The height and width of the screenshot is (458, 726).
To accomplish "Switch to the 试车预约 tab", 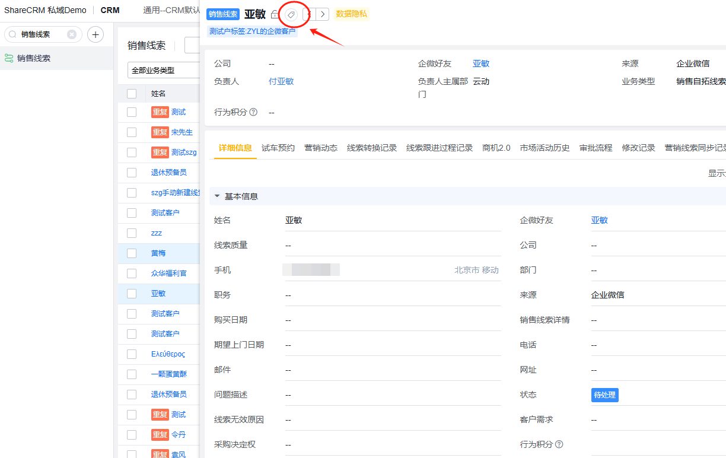I will pyautogui.click(x=278, y=148).
